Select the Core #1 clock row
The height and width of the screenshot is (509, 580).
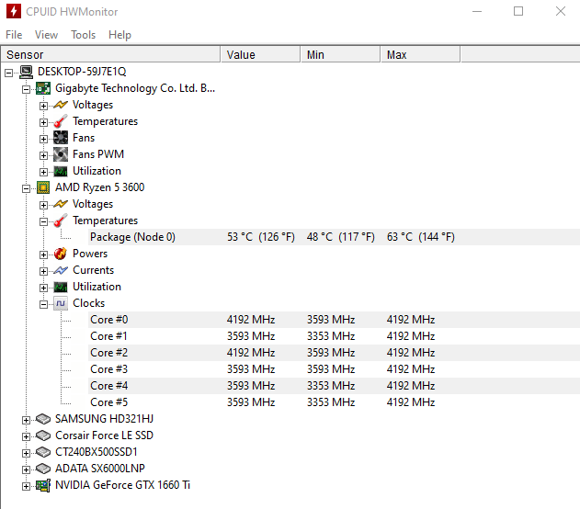point(334,336)
